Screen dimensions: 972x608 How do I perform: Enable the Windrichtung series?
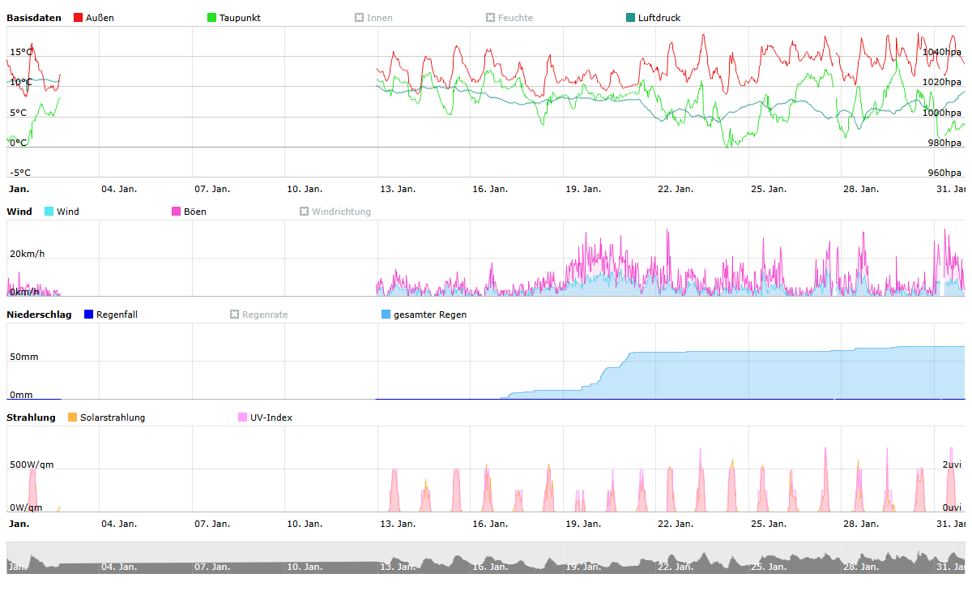pyautogui.click(x=335, y=212)
